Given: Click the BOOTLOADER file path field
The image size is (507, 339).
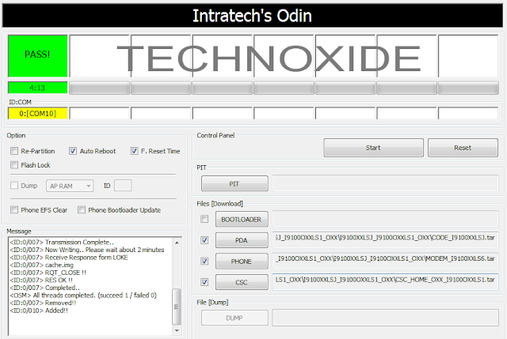Looking at the screenshot, I should (x=386, y=219).
